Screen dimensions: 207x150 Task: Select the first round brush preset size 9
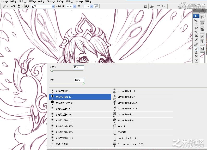[80, 91]
